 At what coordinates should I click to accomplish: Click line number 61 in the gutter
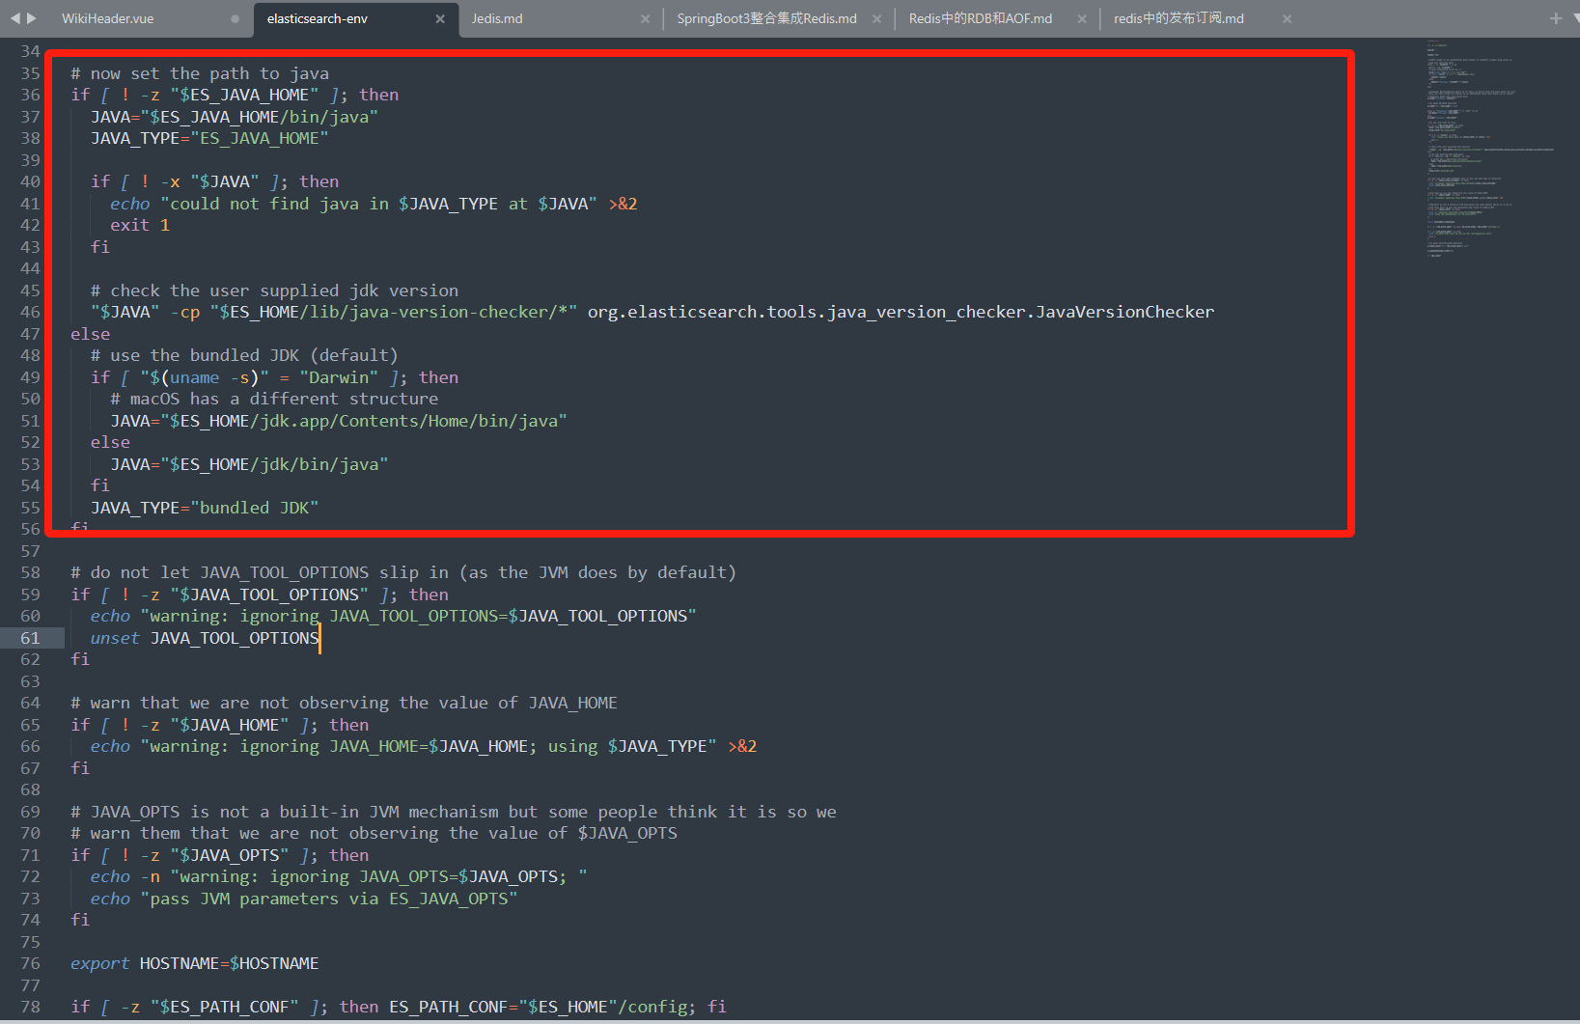coord(30,638)
